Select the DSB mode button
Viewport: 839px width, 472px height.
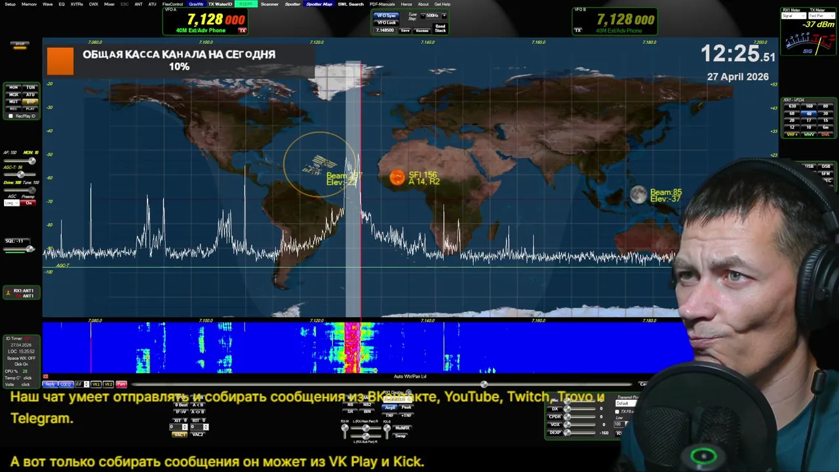point(826,167)
